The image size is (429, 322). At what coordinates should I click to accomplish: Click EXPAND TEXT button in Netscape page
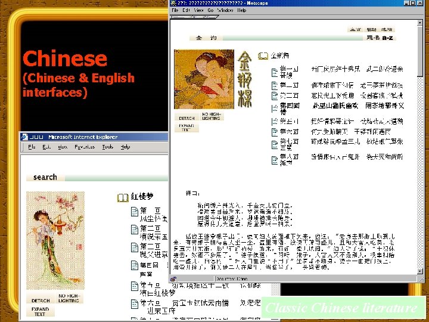click(186, 128)
